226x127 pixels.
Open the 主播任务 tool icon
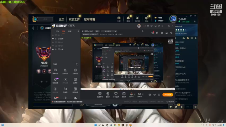click(x=75, y=71)
